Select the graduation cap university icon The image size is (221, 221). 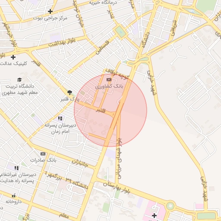pos(19,79)
